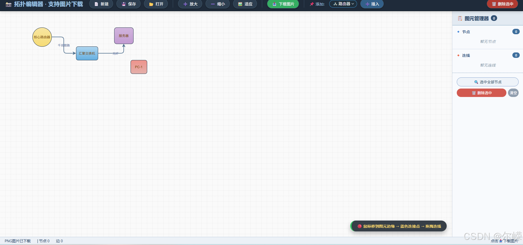Click the 插入 insert button
The height and width of the screenshot is (245, 523).
(372, 4)
